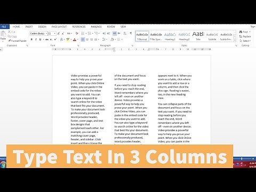This screenshot has width=256, height=192.
Task: Click the zoom slider handle
Action: pos(242,158)
